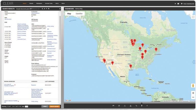
Task: Go to the Workspace tab
Action: pyautogui.click(x=39, y=4)
